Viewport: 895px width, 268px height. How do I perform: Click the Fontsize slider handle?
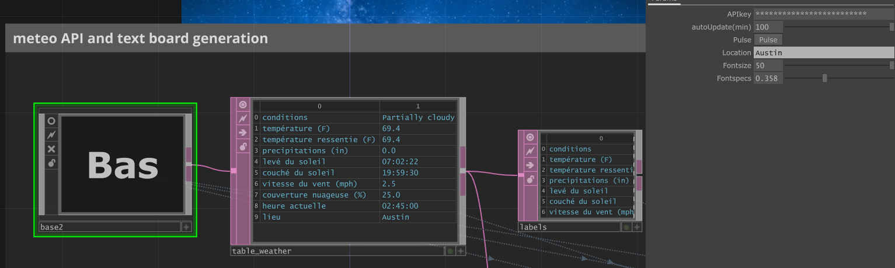[x=892, y=65]
